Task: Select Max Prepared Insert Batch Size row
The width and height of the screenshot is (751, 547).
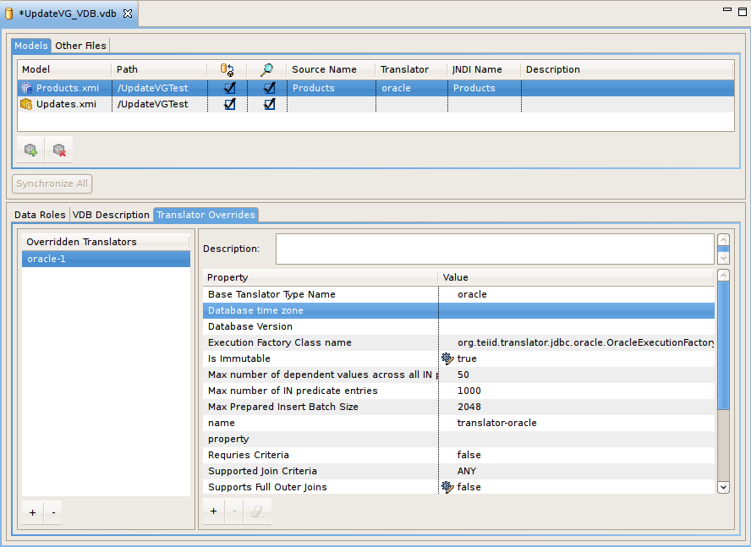Action: click(x=458, y=407)
